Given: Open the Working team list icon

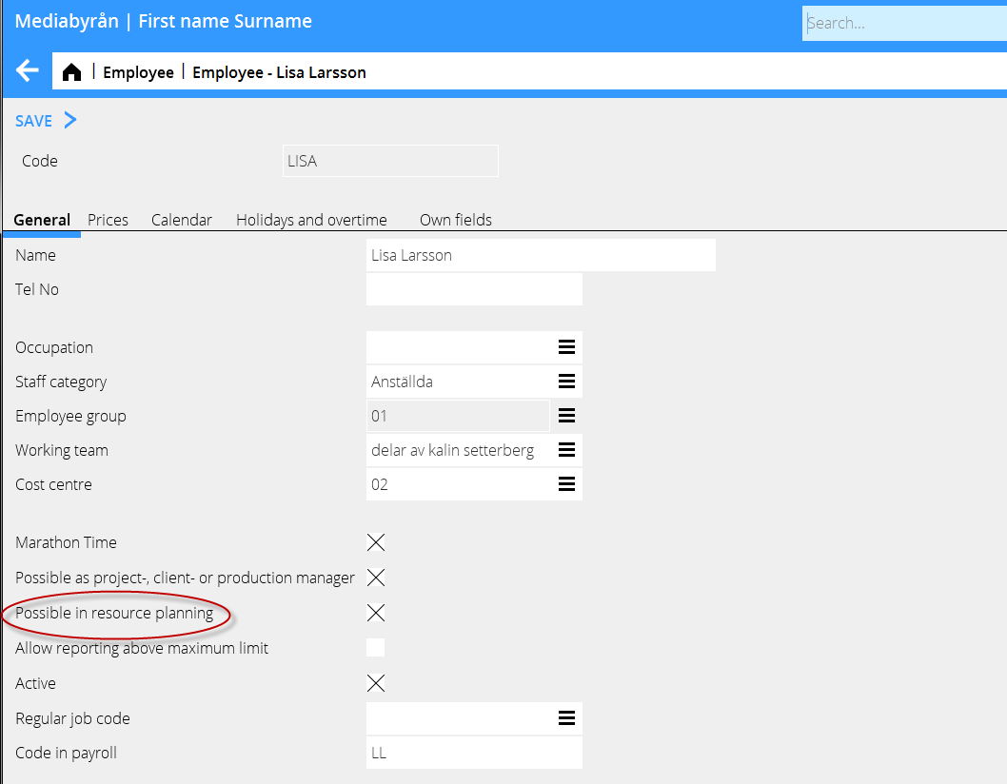Looking at the screenshot, I should pos(566,450).
